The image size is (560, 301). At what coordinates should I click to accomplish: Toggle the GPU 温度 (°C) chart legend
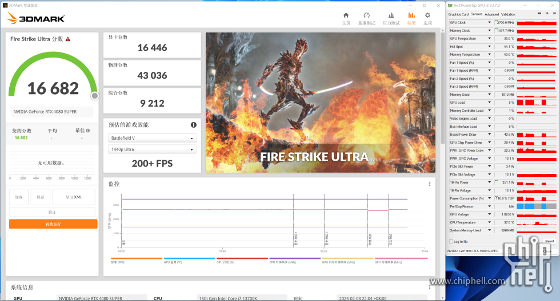[189, 261]
